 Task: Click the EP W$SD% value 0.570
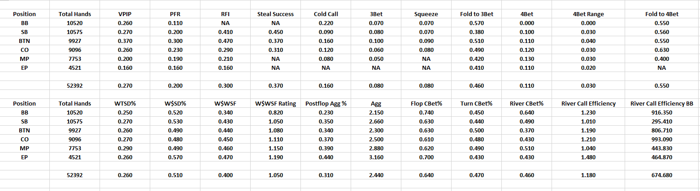tap(175, 157)
